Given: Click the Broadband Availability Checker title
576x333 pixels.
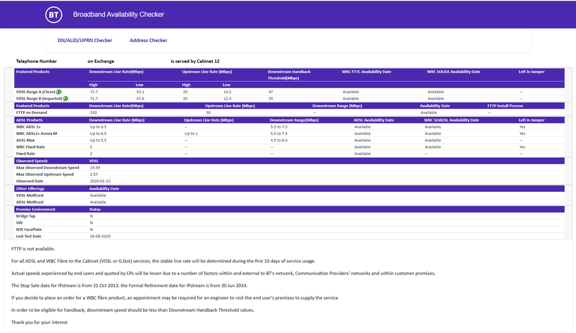Looking at the screenshot, I should tap(118, 14).
